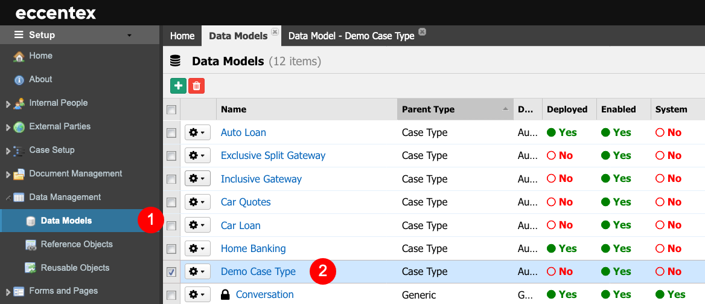The width and height of the screenshot is (705, 304).
Task: Collapse the Data Management tree arrow
Action: tap(8, 198)
